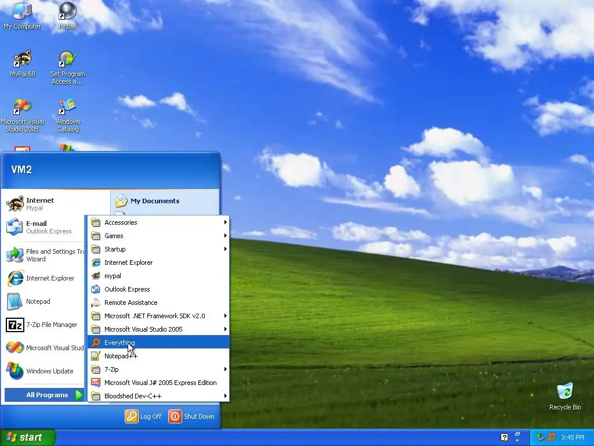This screenshot has height=446, width=594.
Task: Click the Outlook Express E-mail icon in Start menu
Action: pos(15,227)
